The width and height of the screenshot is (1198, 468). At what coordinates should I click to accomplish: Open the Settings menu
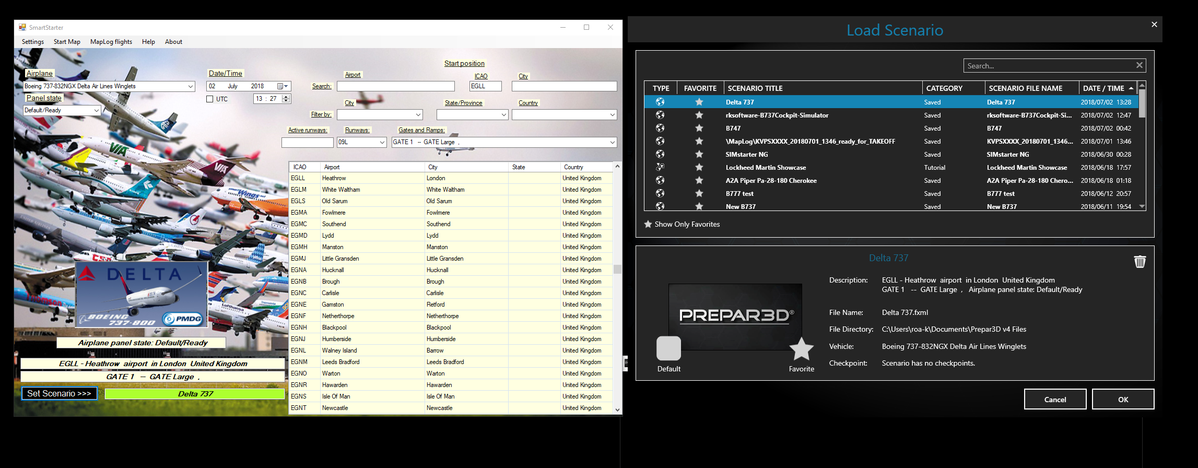click(33, 42)
